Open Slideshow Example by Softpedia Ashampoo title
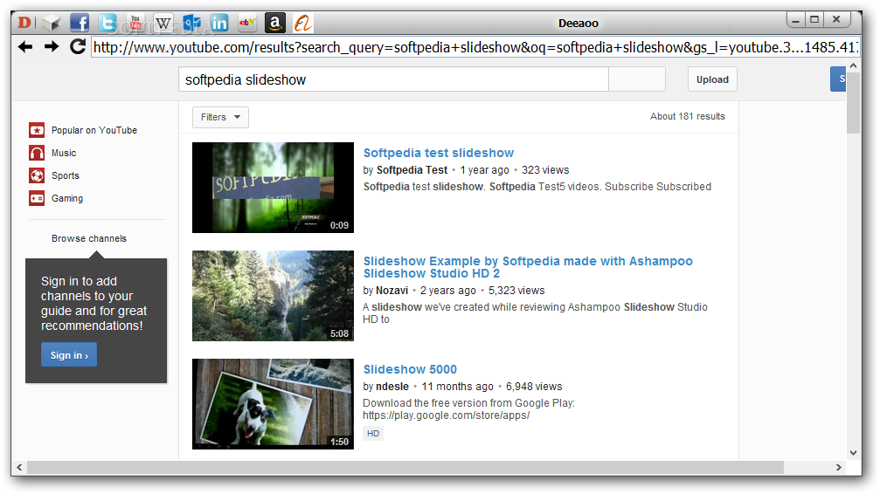Screen dimensions: 880x494 528,267
